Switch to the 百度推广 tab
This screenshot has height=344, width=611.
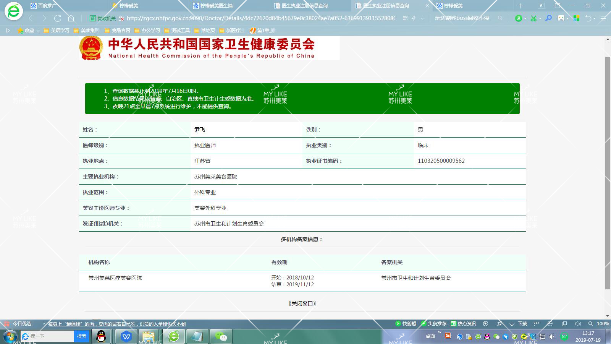point(48,6)
